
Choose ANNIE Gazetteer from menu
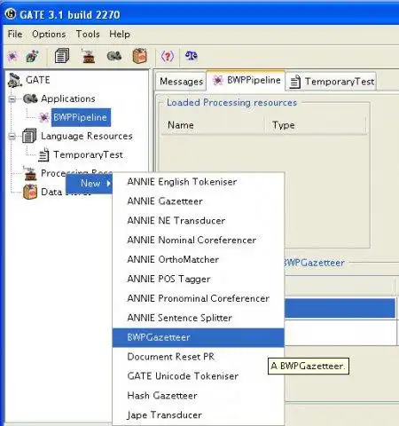click(x=198, y=201)
